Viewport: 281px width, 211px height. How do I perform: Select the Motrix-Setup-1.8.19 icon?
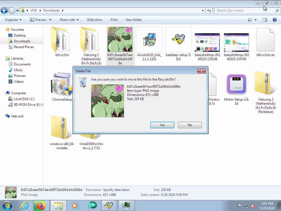236,84
